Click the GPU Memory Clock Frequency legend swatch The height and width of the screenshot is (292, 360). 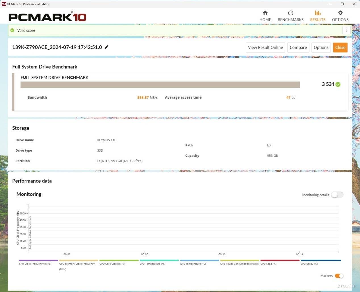coord(79,260)
